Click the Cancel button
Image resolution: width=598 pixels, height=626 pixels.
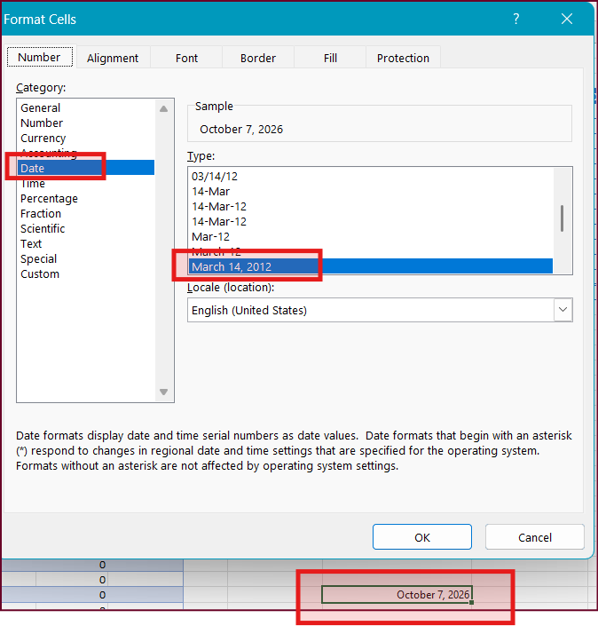[x=535, y=537]
